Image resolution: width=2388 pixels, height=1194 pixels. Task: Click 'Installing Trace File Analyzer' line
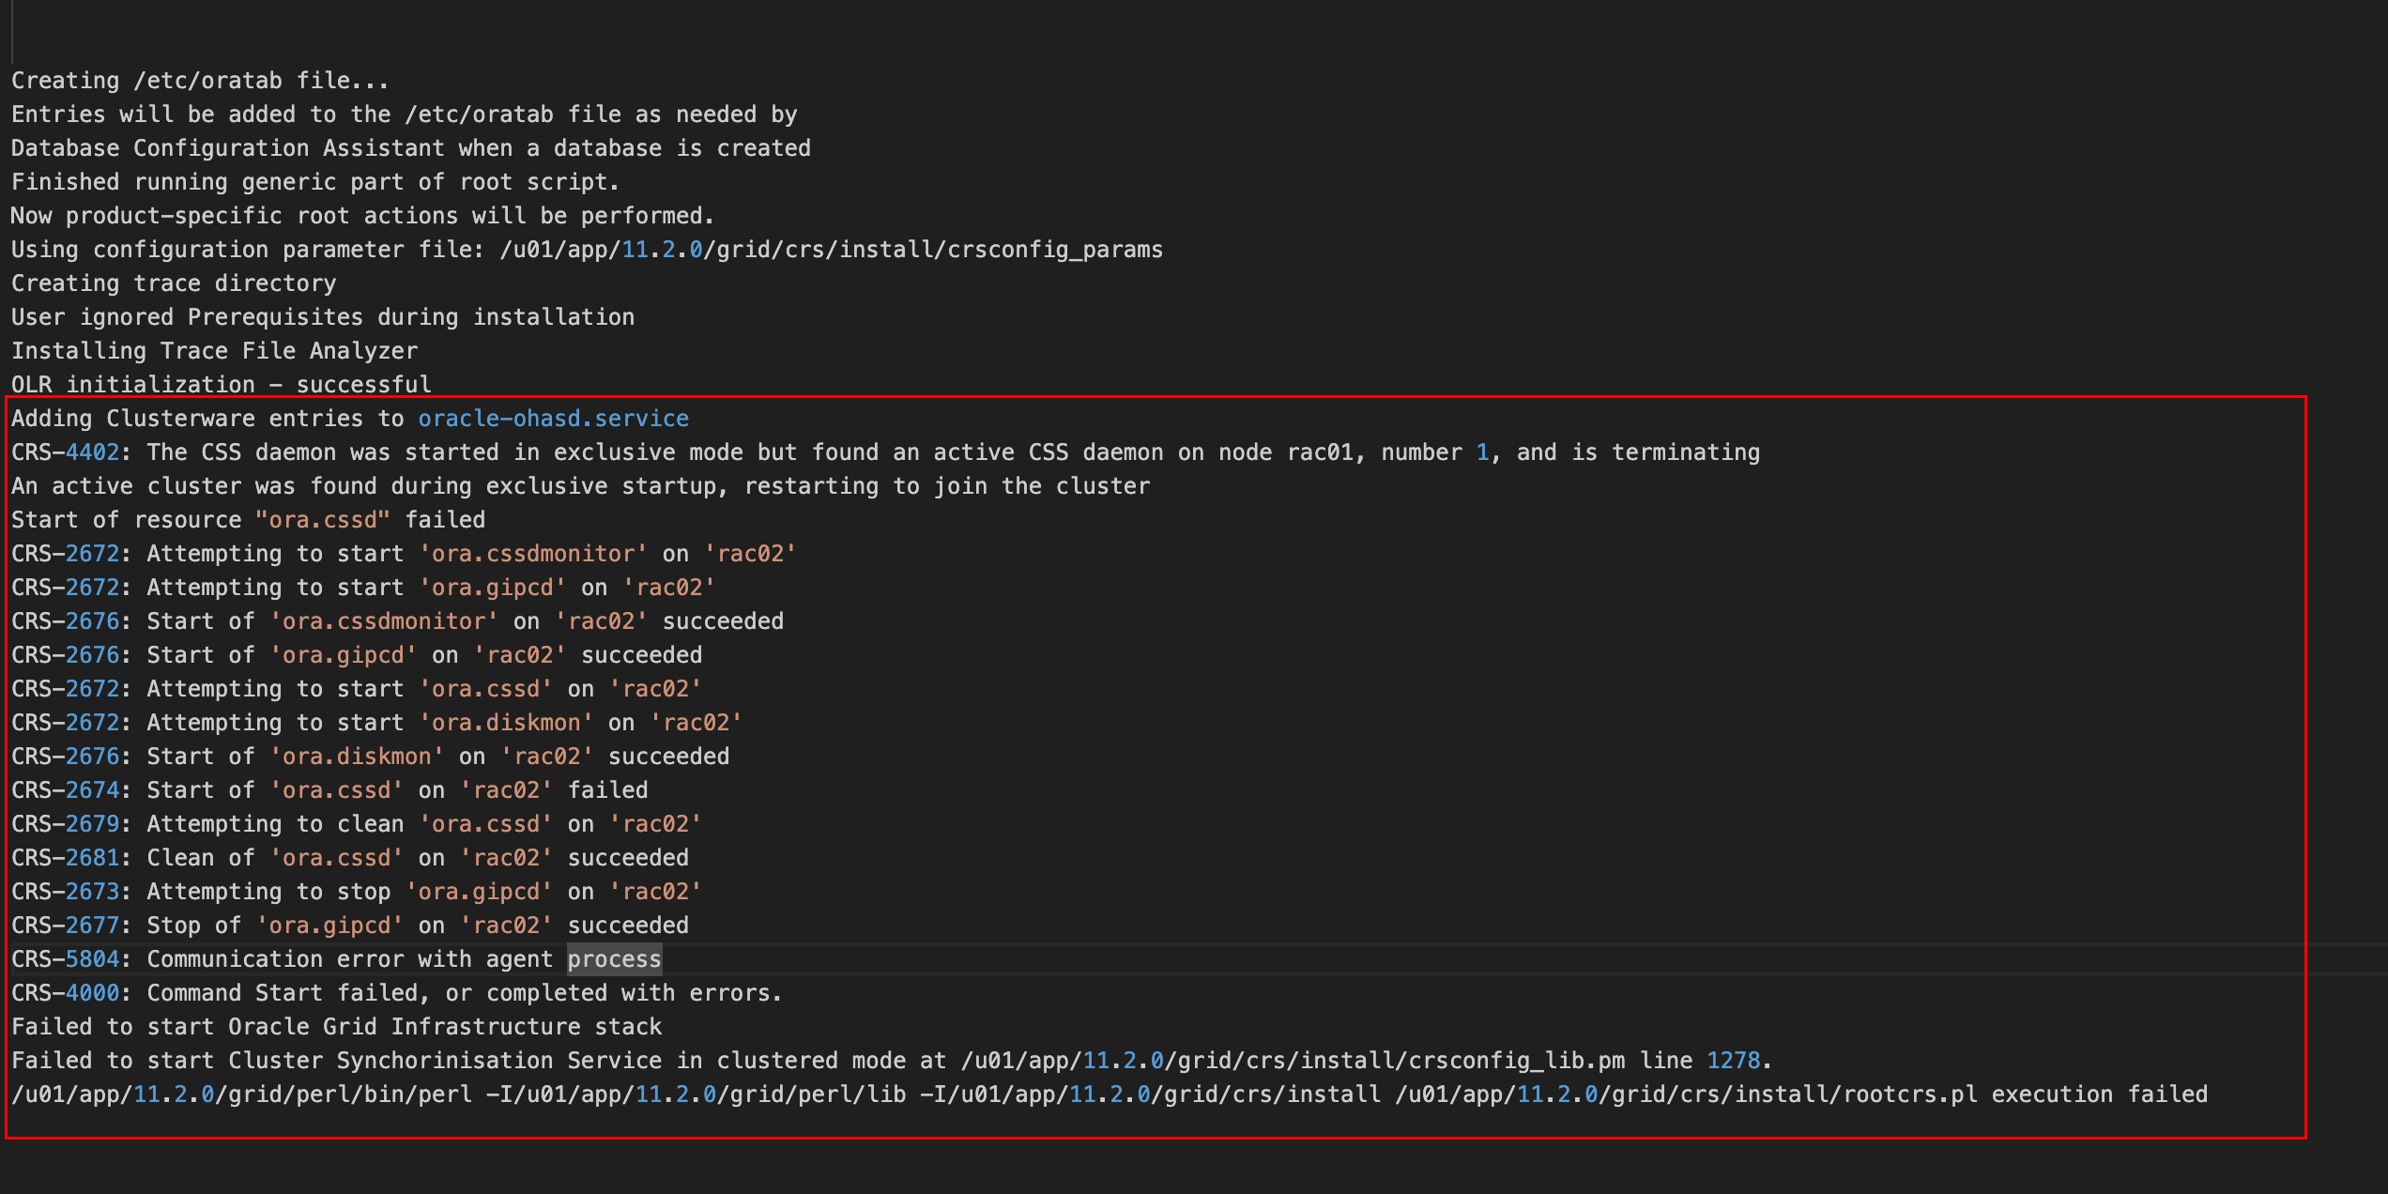point(214,351)
